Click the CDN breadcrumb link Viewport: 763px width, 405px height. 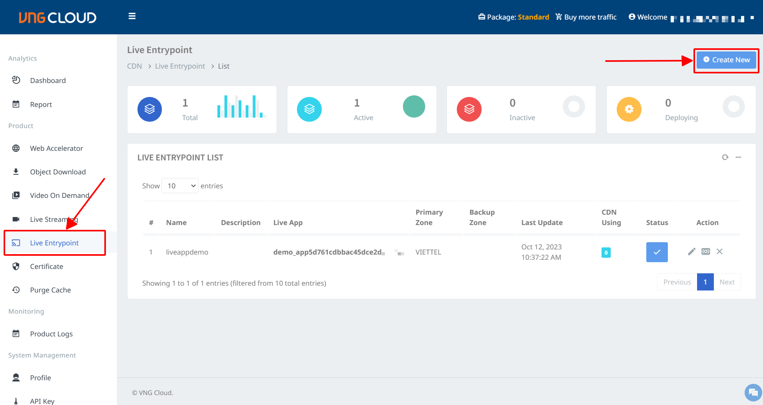[134, 66]
